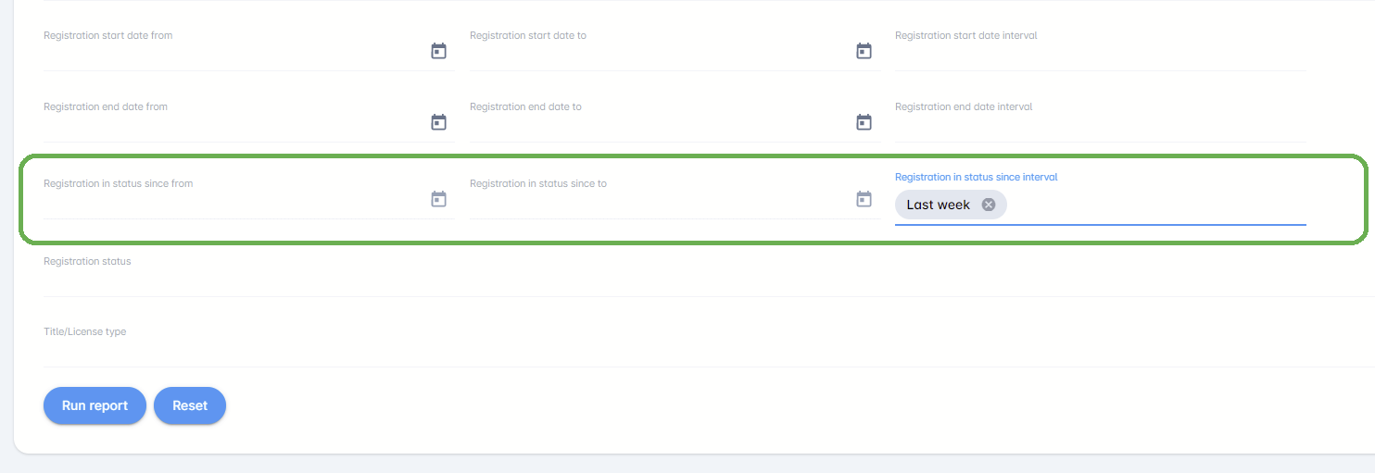
Task: Open calendar for status since to
Action: point(864,199)
